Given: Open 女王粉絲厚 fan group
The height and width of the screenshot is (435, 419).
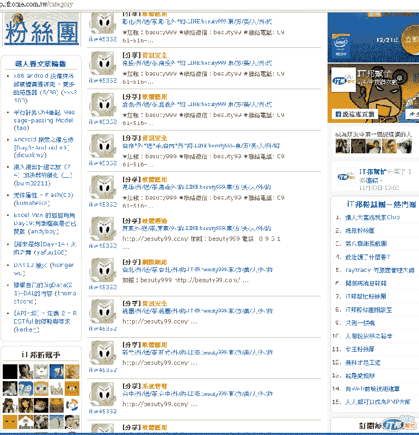Looking at the screenshot, I should point(360,349).
